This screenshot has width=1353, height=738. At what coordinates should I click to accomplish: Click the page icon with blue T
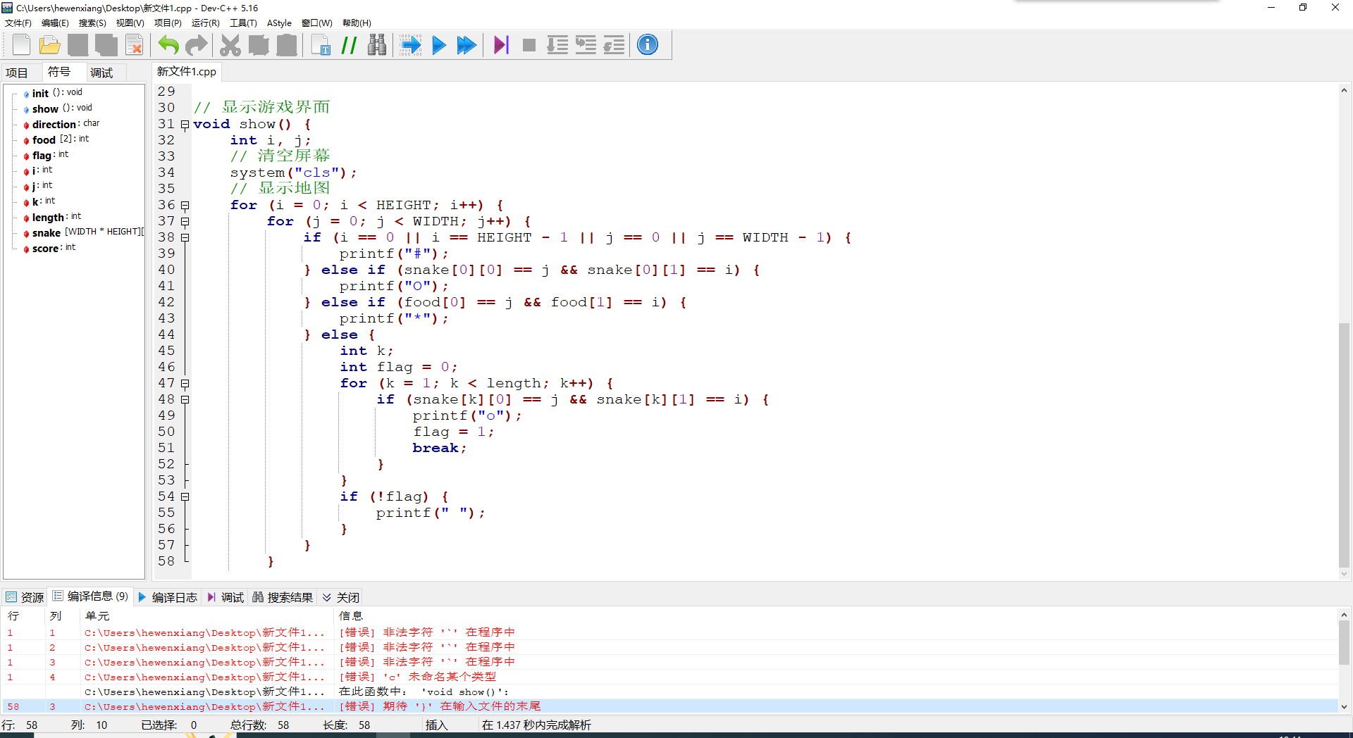tap(321, 45)
